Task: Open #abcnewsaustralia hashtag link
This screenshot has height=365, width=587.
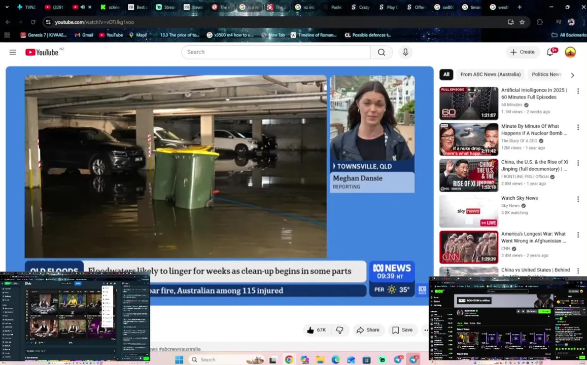Action: pos(180,349)
